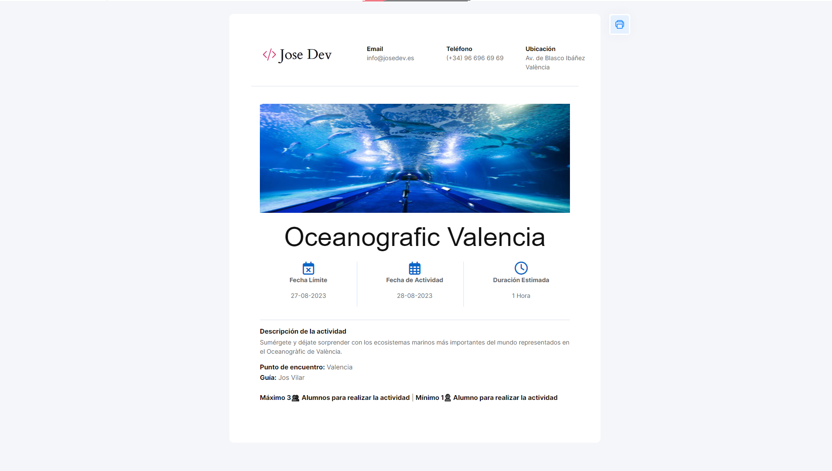Viewport: 832px width, 471px height.
Task: Click the phone number (+34) 96 696 69 69
Action: click(475, 58)
